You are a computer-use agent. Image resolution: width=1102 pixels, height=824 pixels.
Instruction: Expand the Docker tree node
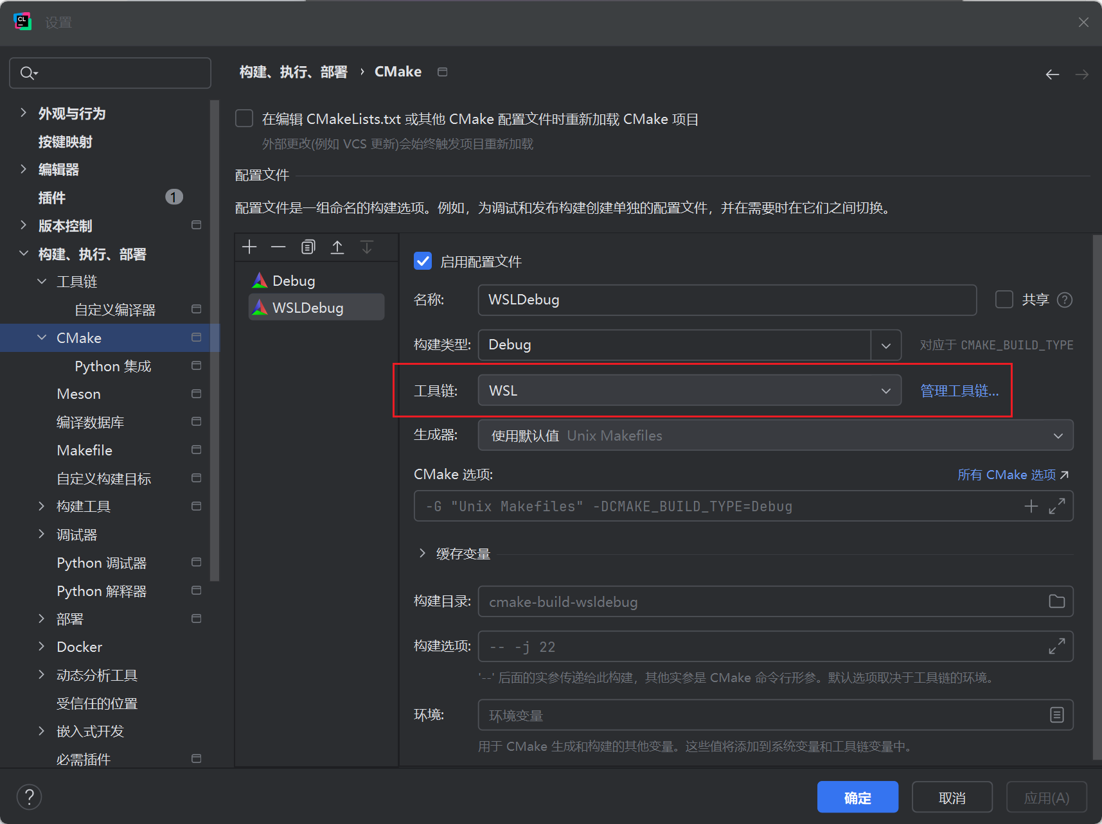click(x=42, y=647)
